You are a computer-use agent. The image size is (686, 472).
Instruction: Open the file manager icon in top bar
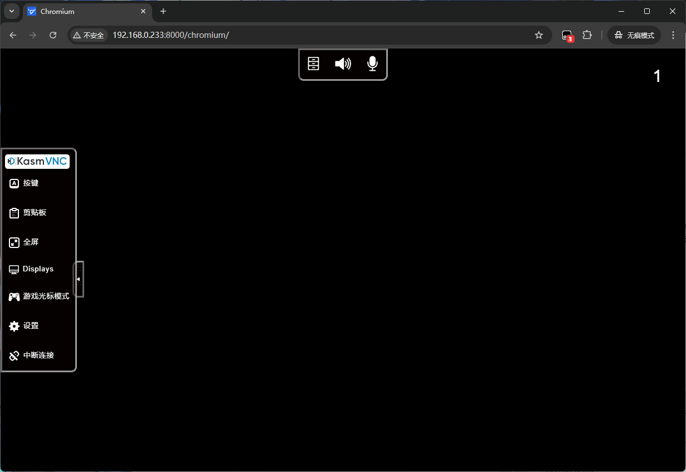point(314,64)
